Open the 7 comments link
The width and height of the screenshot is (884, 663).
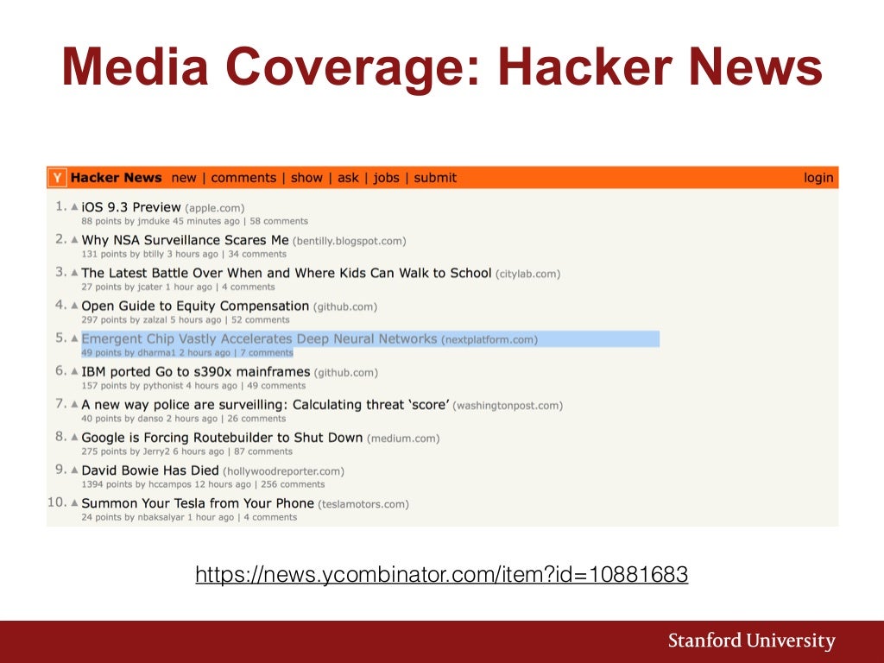pyautogui.click(x=267, y=353)
